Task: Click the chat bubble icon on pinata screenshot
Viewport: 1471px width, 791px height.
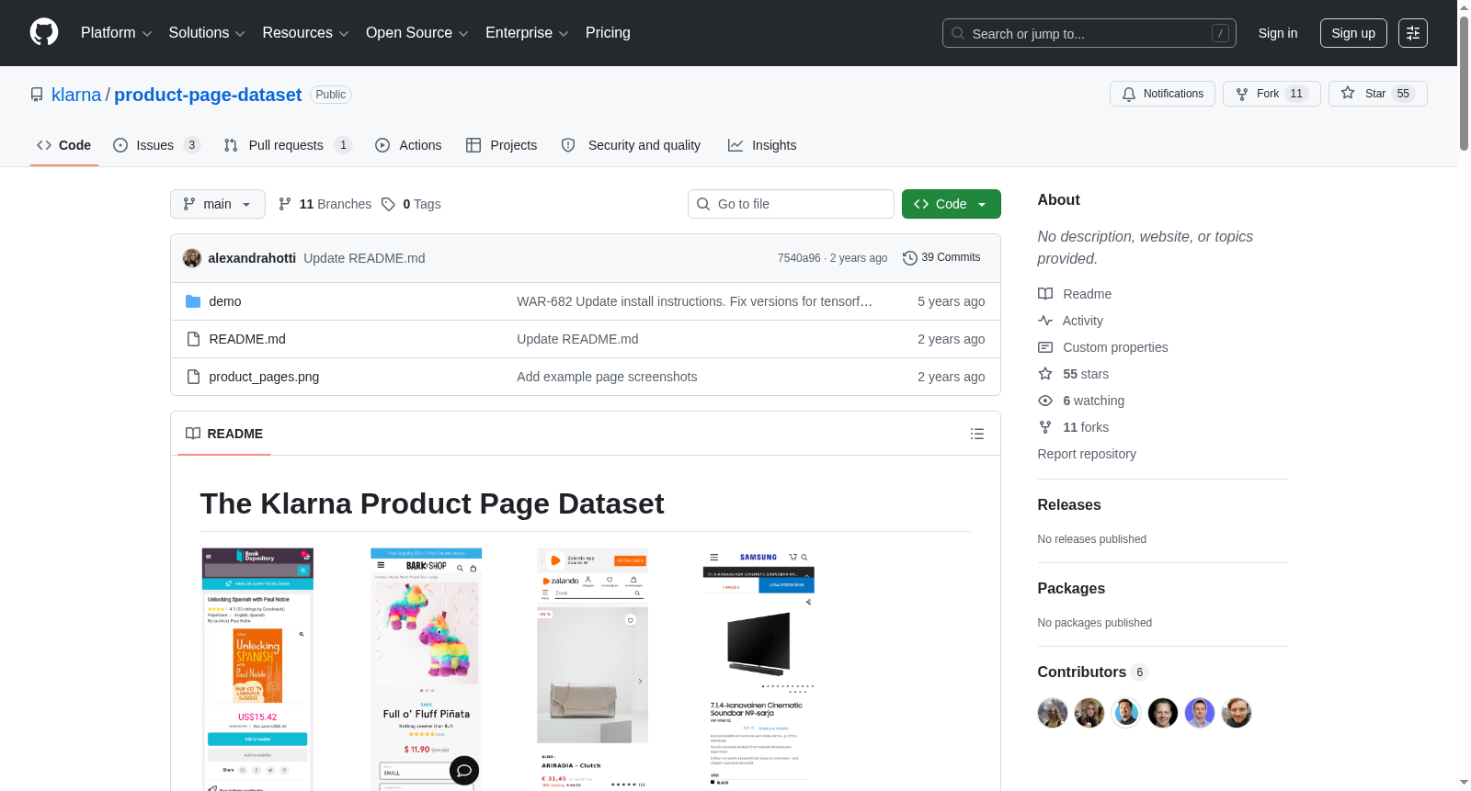Action: pyautogui.click(x=464, y=770)
